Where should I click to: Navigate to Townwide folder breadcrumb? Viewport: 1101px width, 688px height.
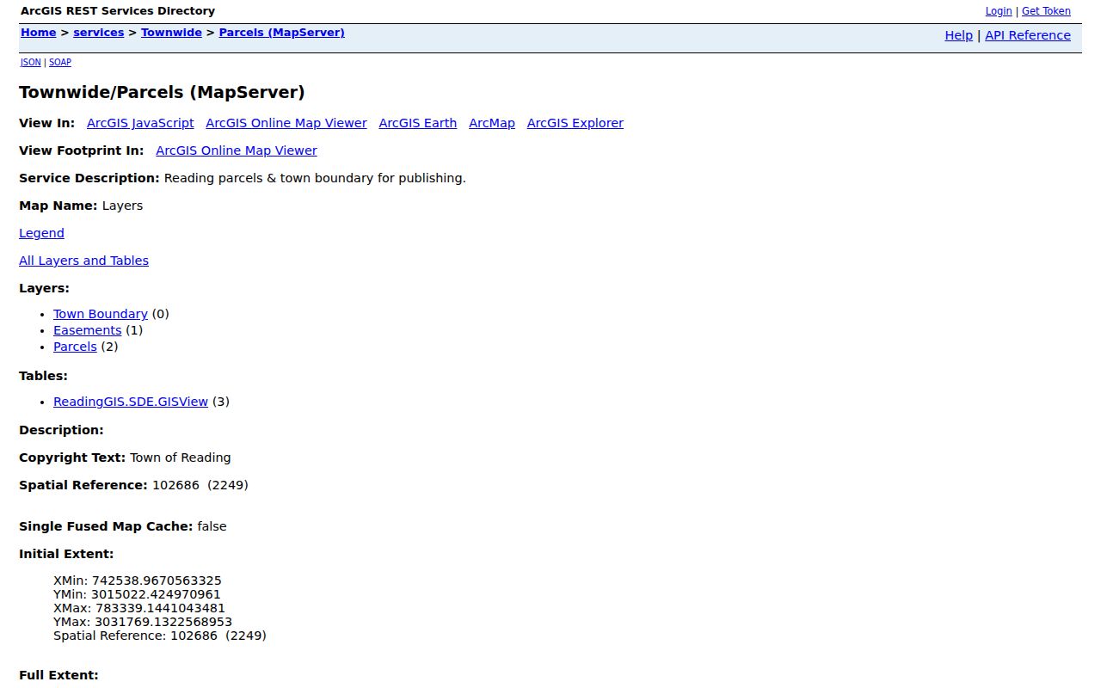coord(171,33)
